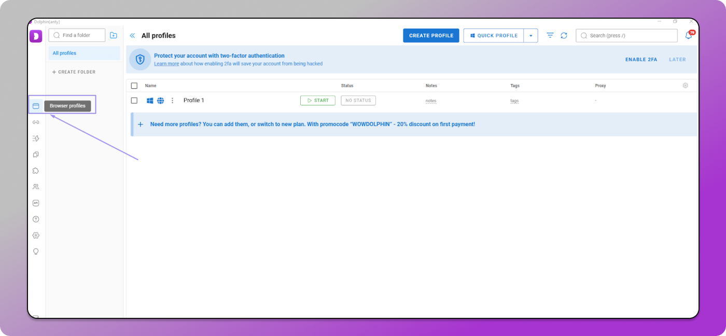Open the Settings gear in the sidebar

[x=36, y=235]
